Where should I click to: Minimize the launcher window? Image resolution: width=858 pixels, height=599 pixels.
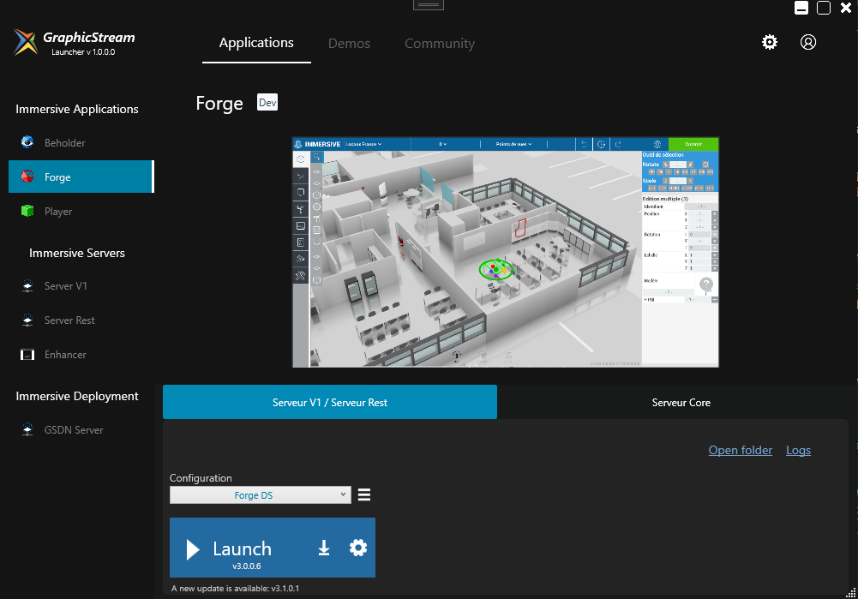coord(801,8)
